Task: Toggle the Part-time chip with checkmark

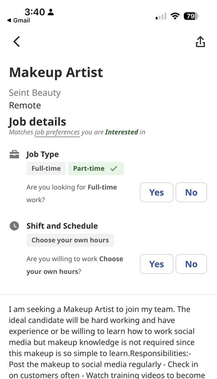Action: pyautogui.click(x=96, y=168)
